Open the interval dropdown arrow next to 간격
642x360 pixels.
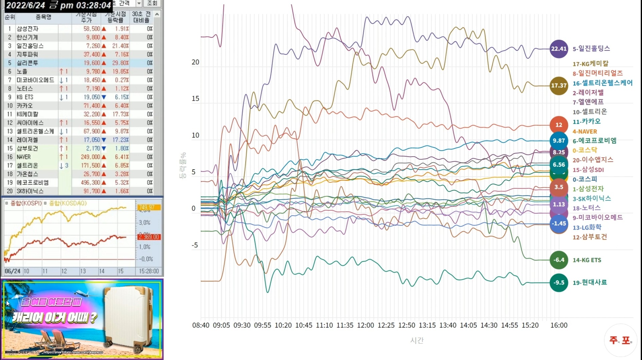click(x=139, y=3)
